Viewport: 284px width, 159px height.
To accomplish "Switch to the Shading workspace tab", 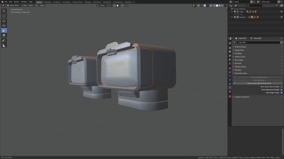I will pos(88,2).
